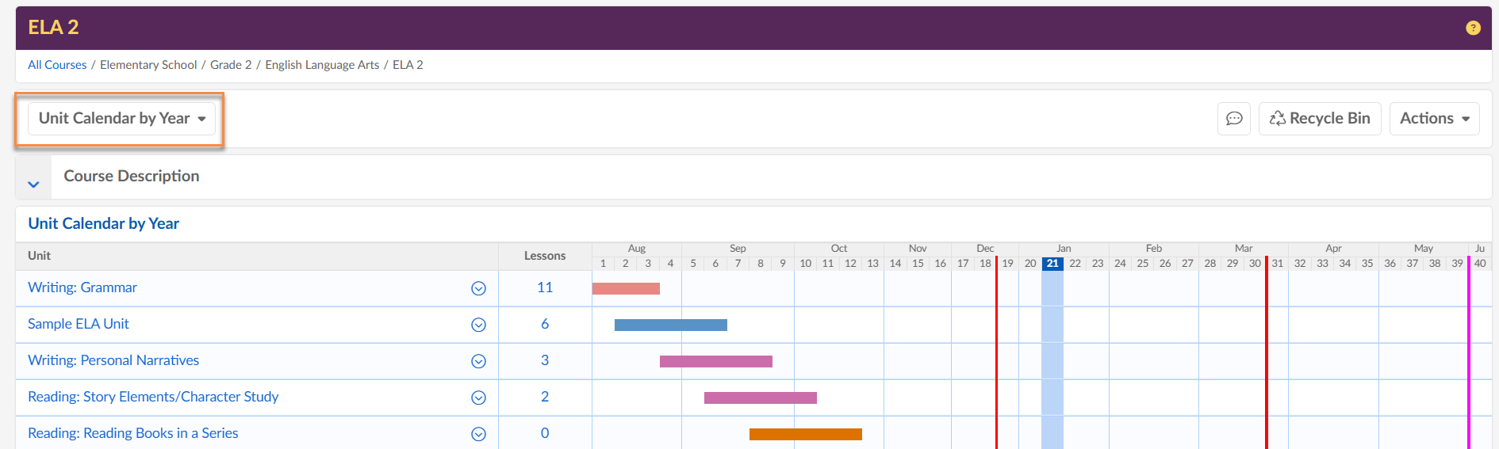Click the blue Sample ELA Unit timeline bar
1499x449 pixels.
pos(670,325)
